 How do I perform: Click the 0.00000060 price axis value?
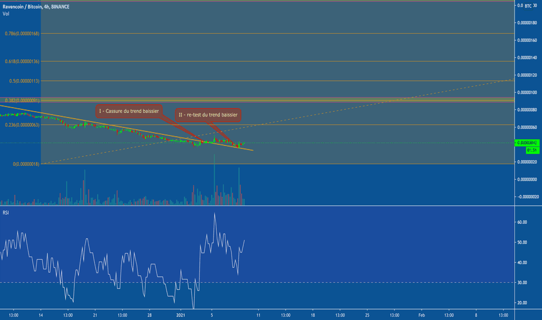527,127
